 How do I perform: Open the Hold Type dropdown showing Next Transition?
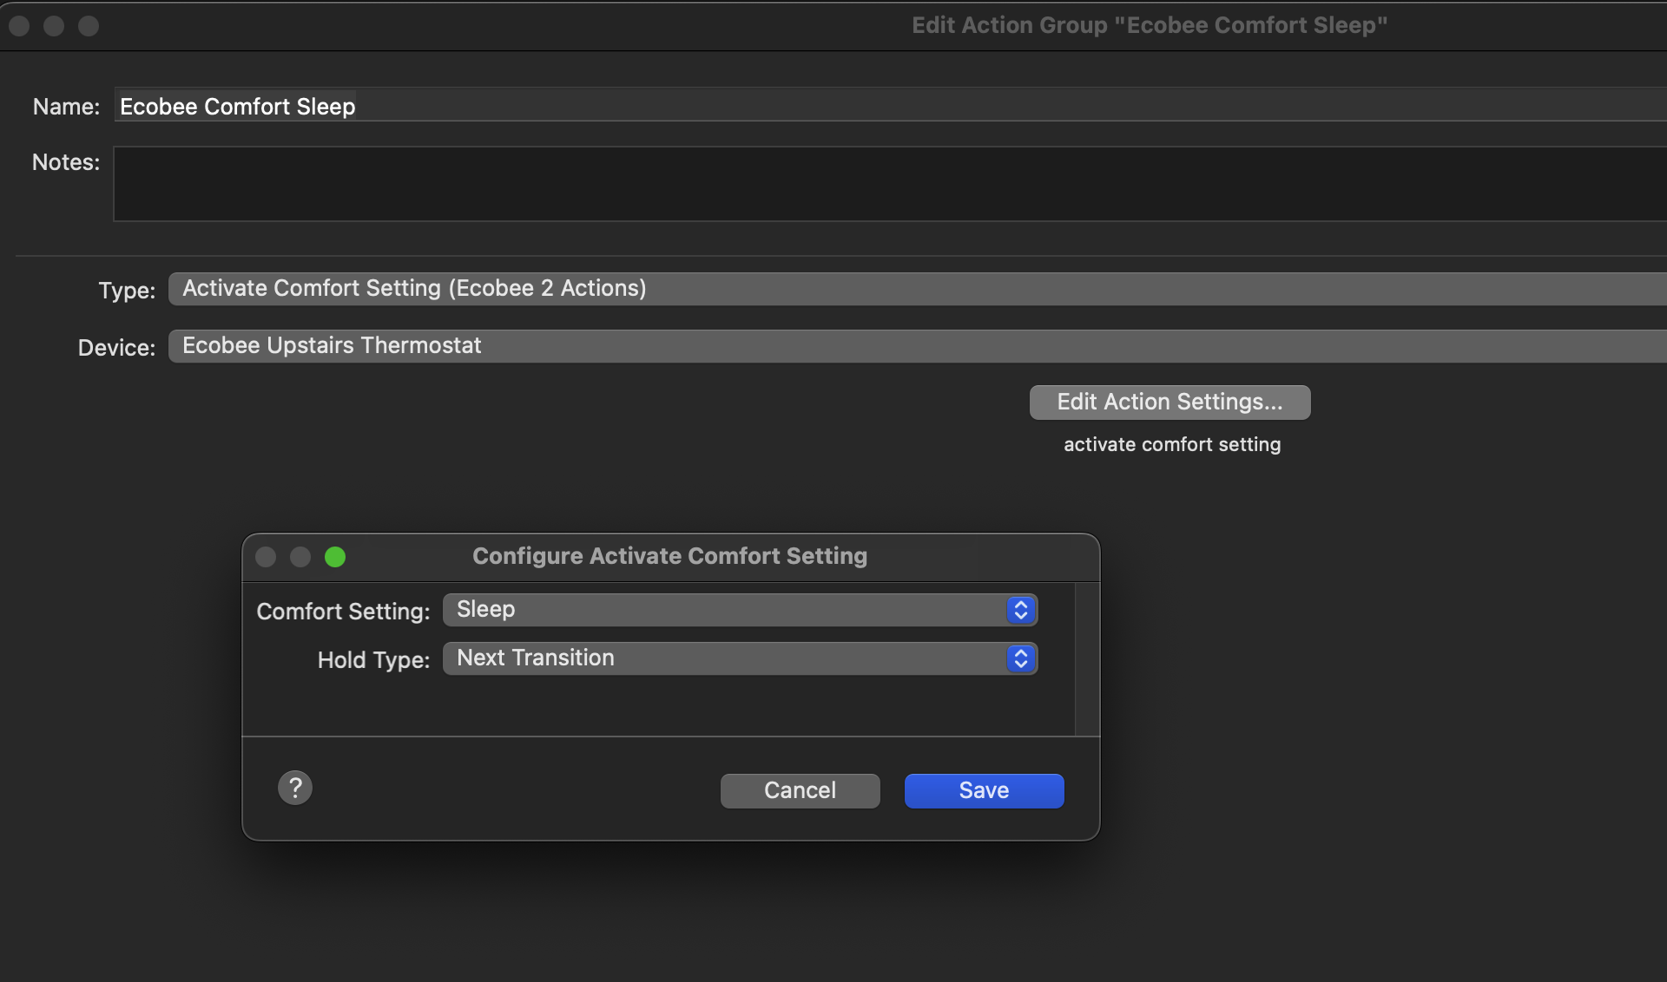(740, 658)
